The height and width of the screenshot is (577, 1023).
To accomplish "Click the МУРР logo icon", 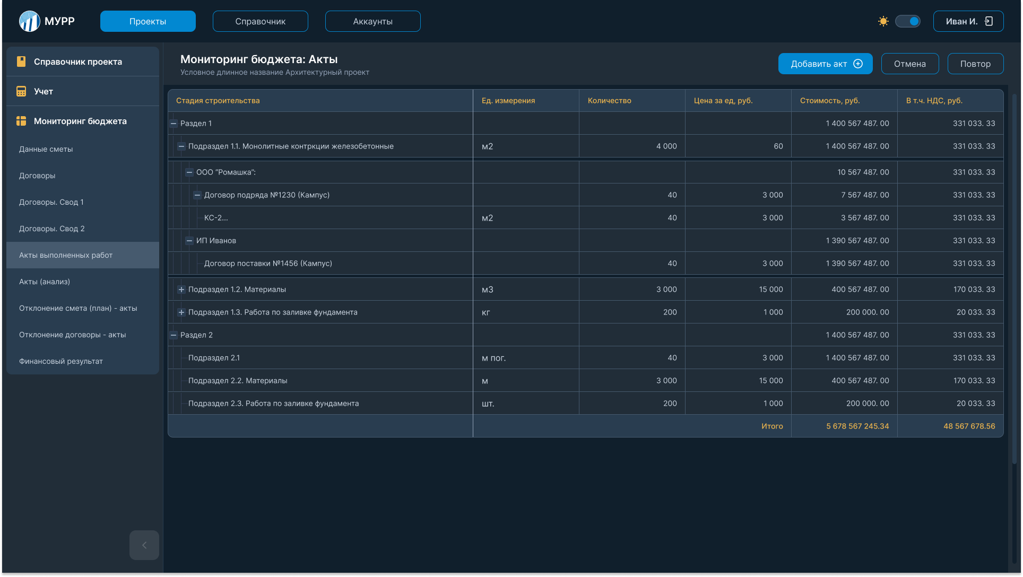I will point(30,21).
